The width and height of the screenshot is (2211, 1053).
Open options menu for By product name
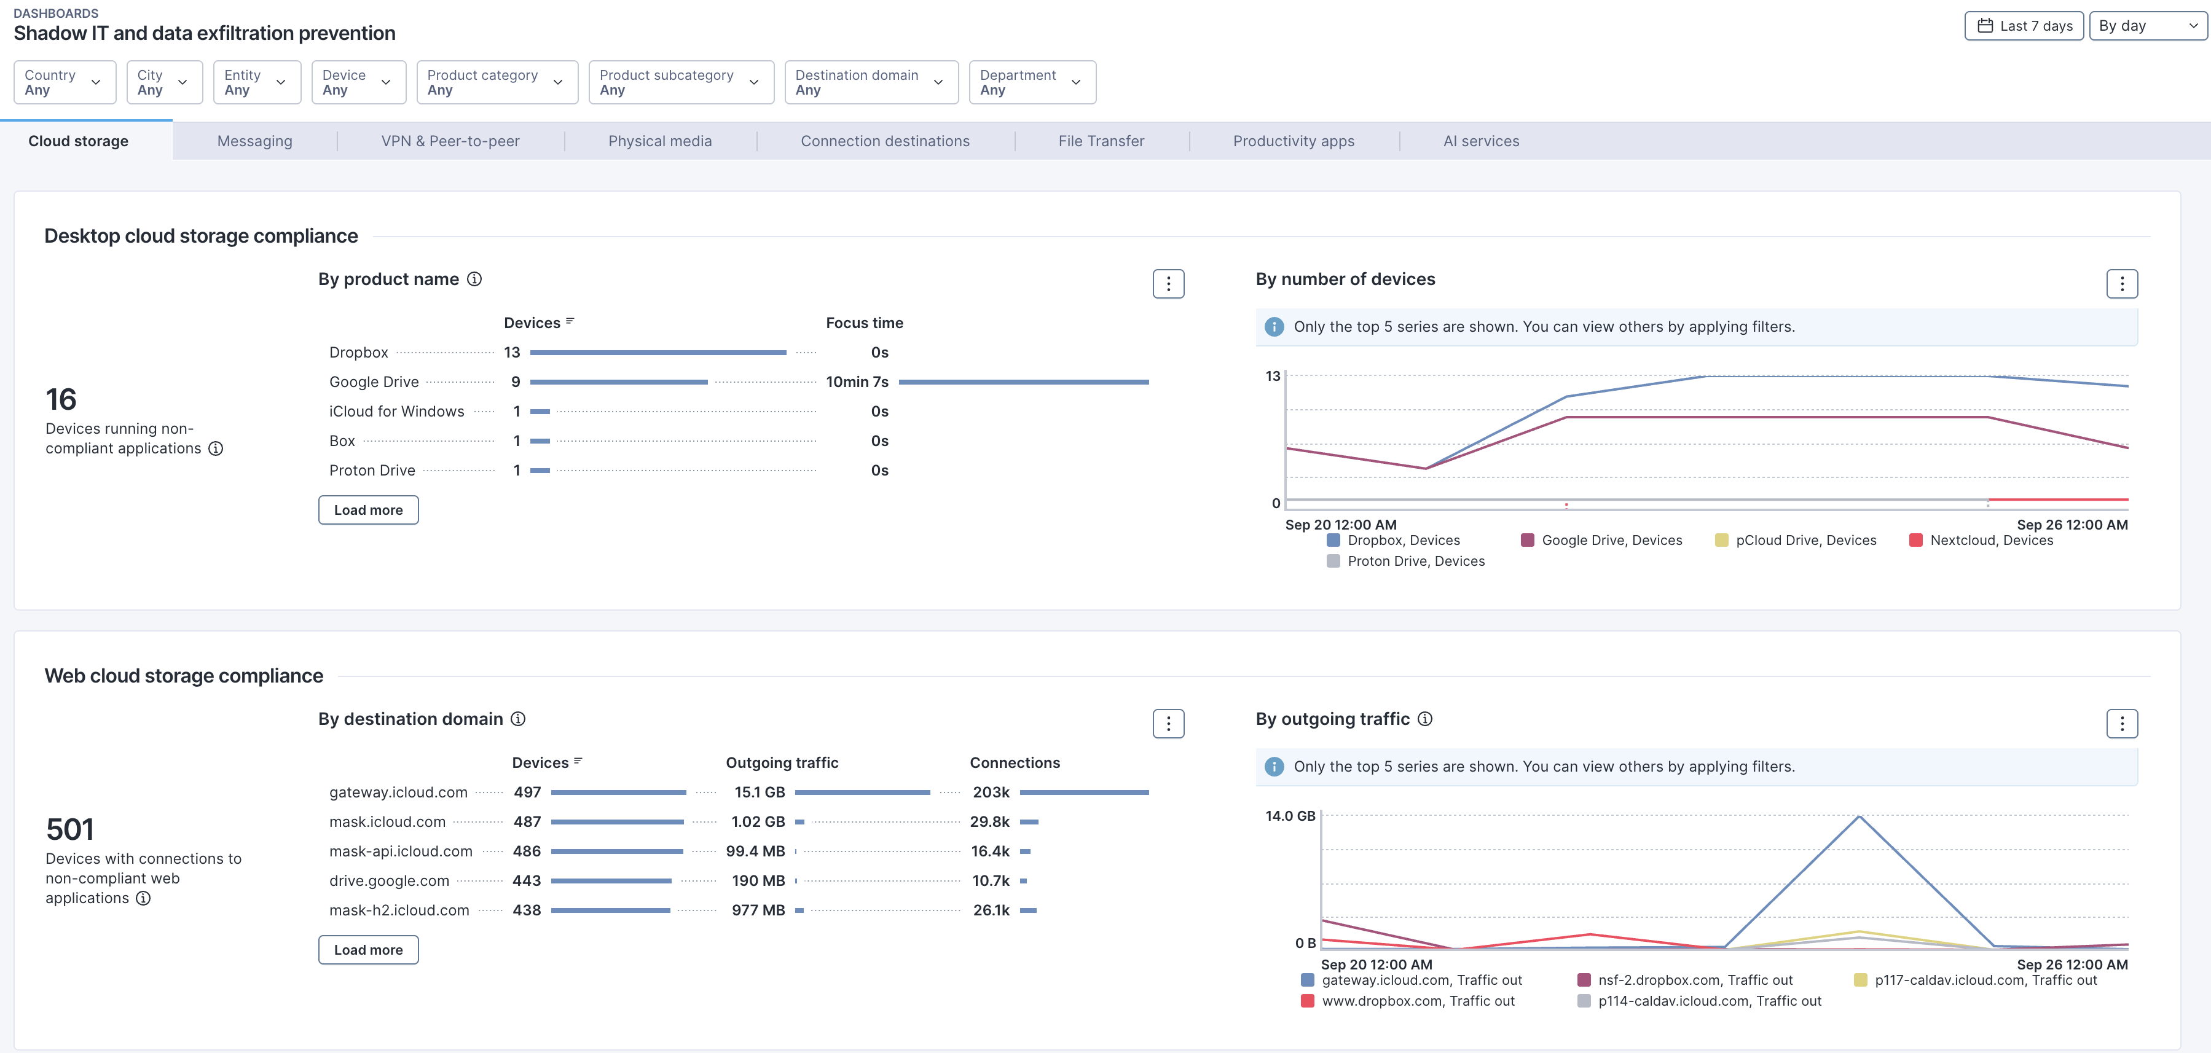pyautogui.click(x=1168, y=284)
